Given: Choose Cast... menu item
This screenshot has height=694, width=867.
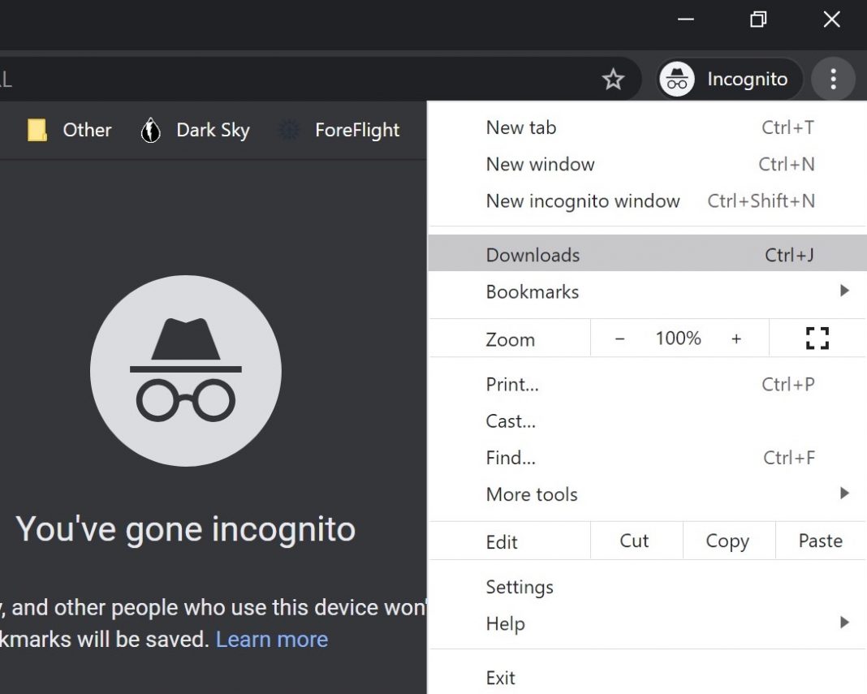Looking at the screenshot, I should (648, 420).
